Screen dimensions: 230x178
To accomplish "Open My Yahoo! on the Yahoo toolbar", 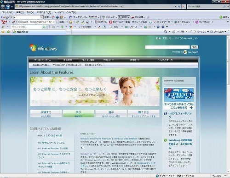I will [202, 22].
